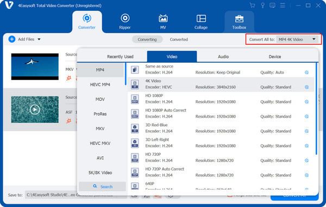326x207 pixels.
Task: Switch to the MV tab
Action: click(x=163, y=22)
